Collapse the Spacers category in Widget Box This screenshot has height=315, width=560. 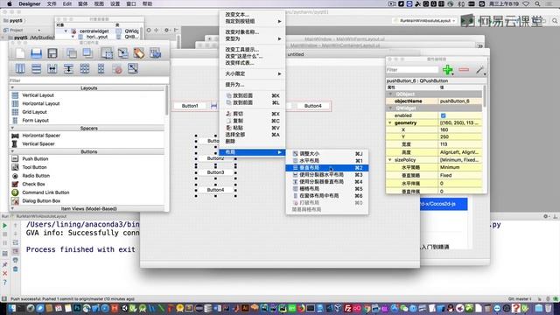point(12,129)
